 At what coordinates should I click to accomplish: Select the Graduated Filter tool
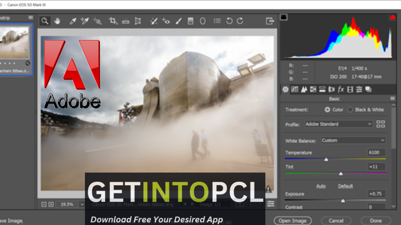190,21
